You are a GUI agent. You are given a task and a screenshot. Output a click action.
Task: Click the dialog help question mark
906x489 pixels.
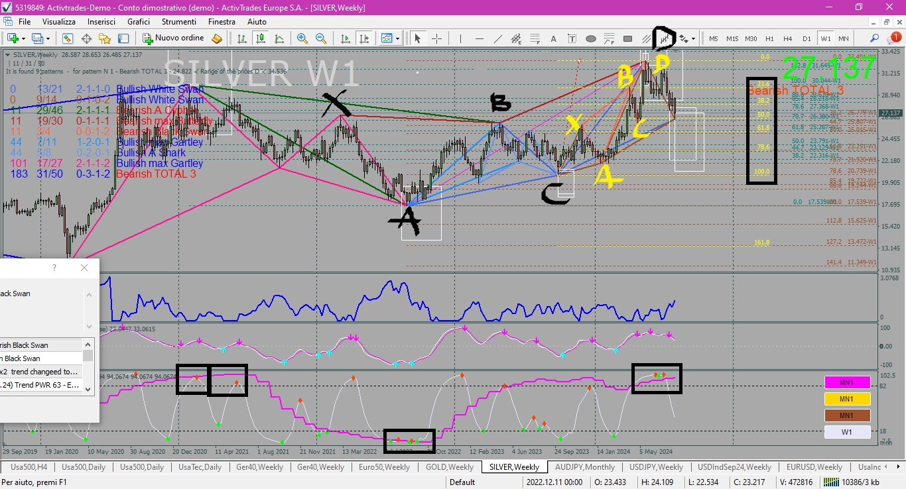point(54,268)
